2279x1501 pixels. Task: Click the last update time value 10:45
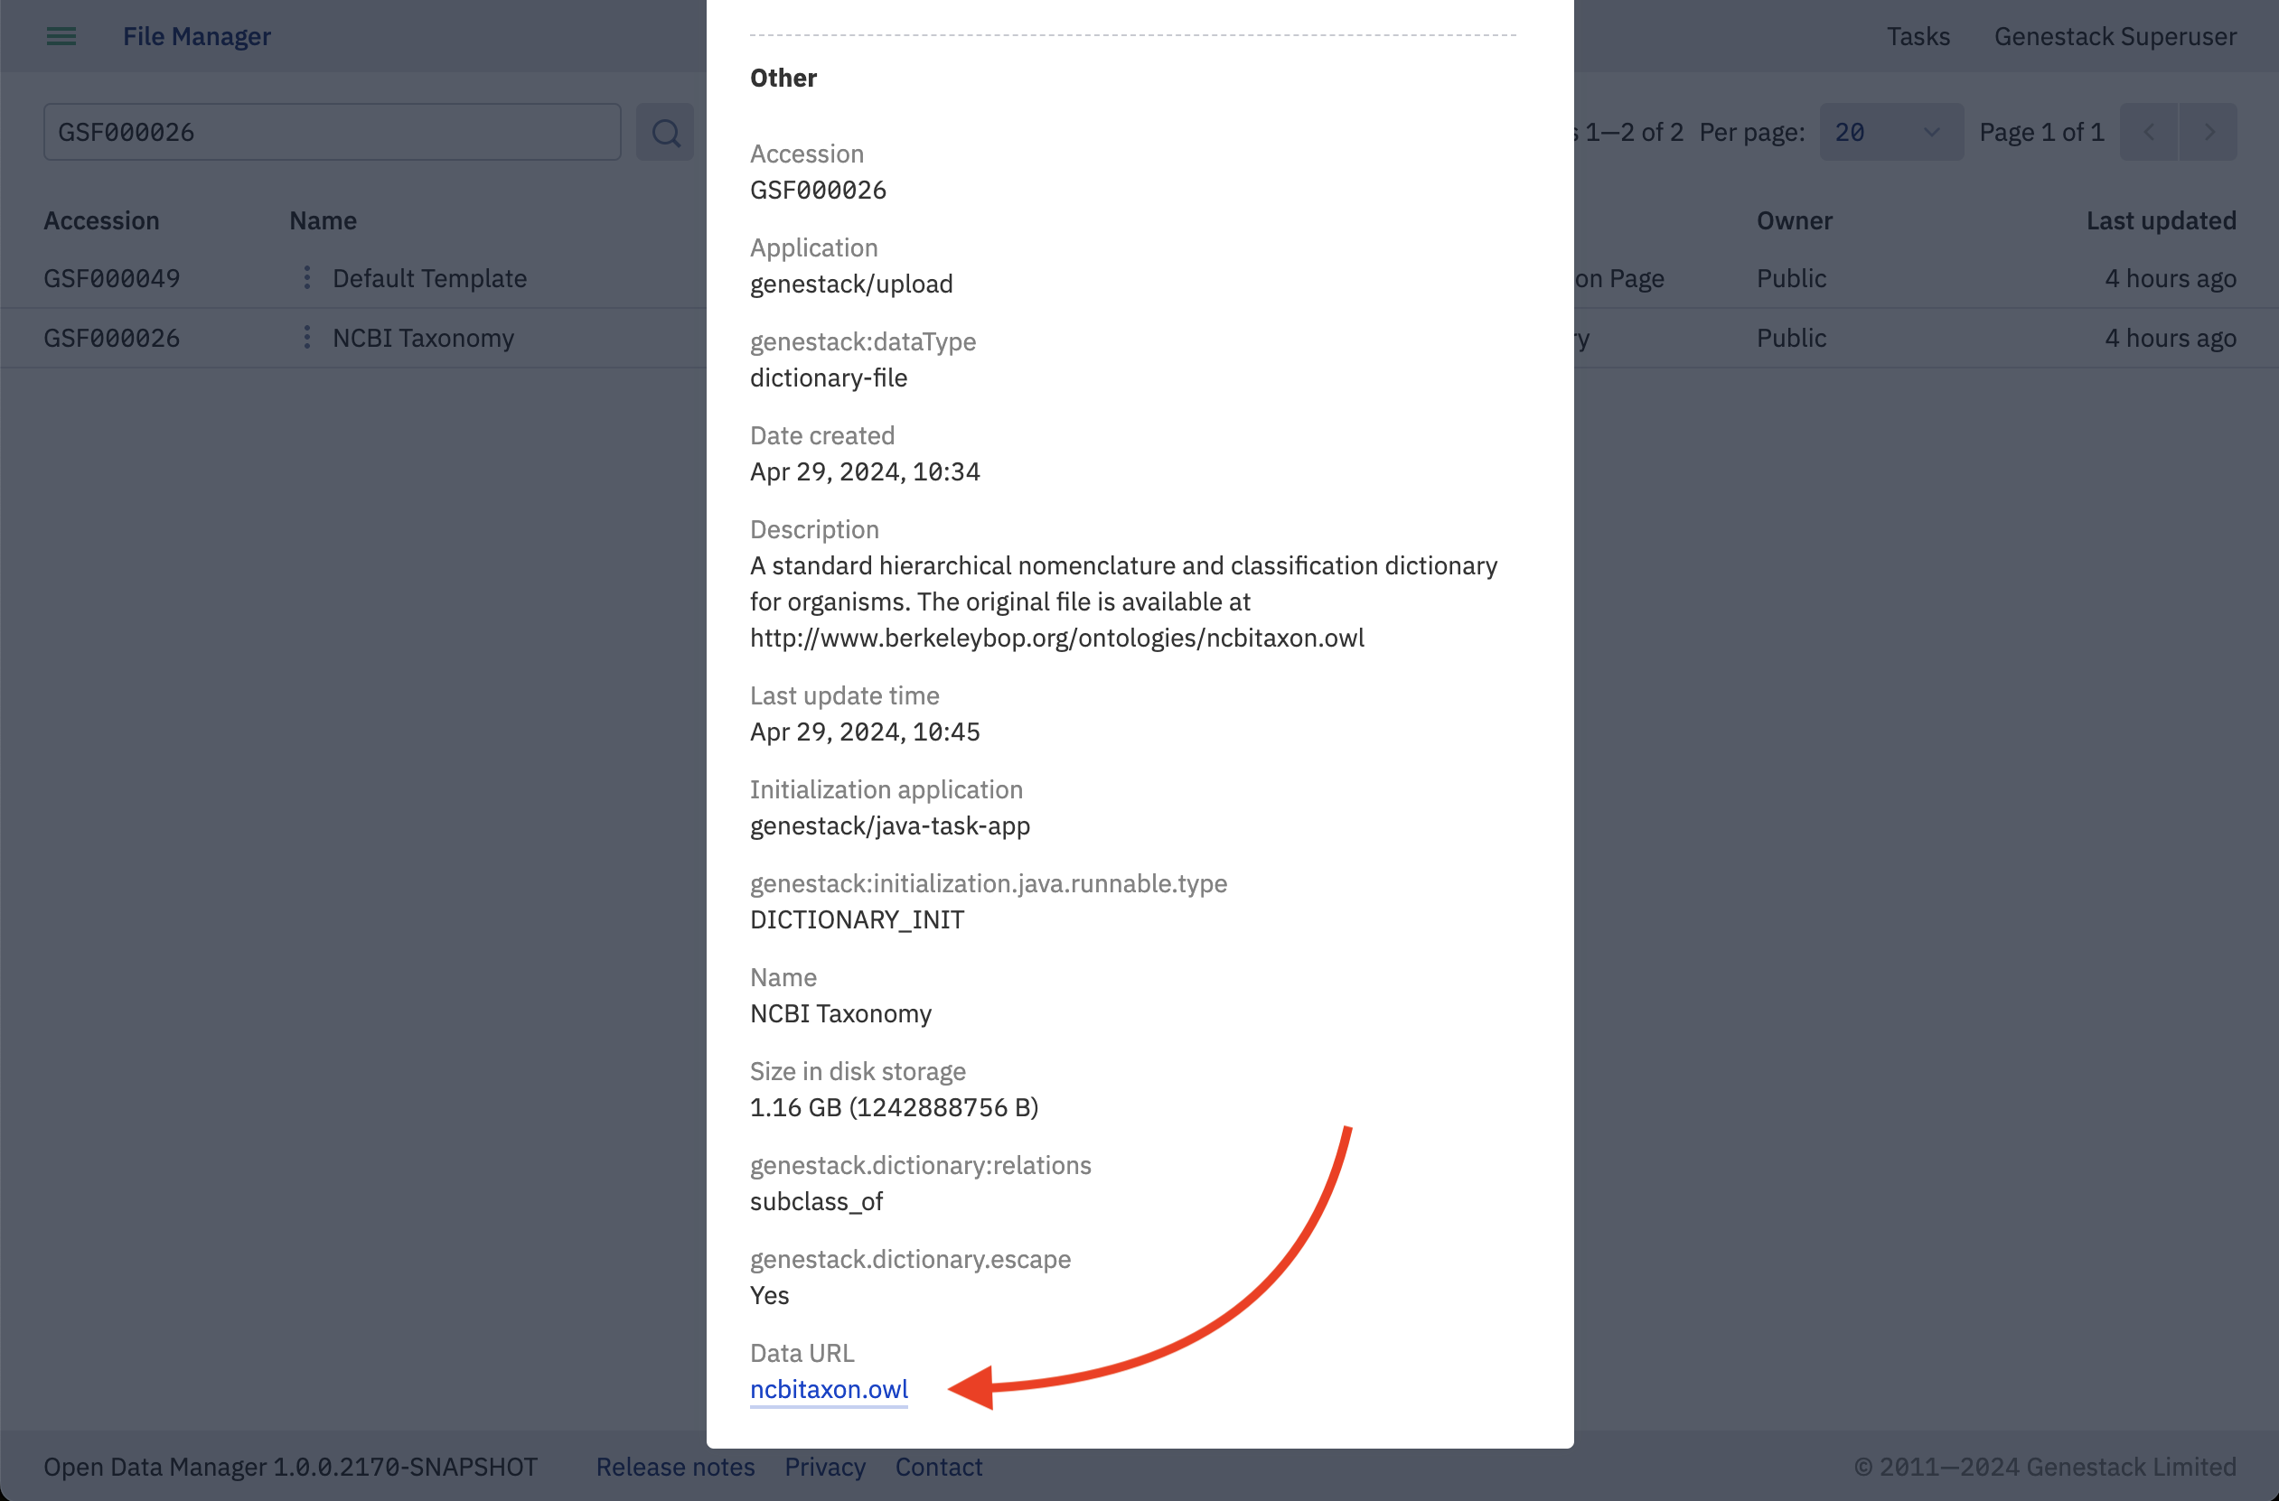coord(865,732)
